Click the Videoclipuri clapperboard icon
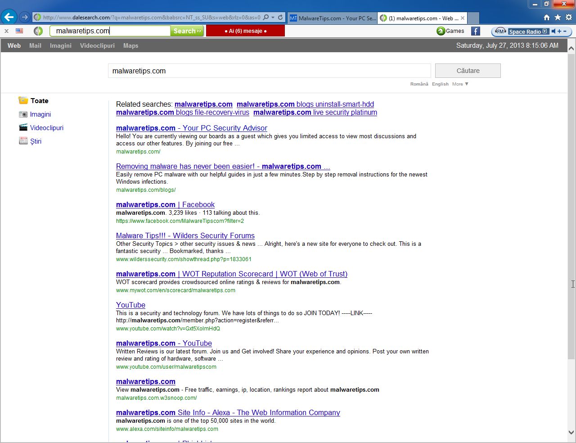This screenshot has width=576, height=443. 23,127
